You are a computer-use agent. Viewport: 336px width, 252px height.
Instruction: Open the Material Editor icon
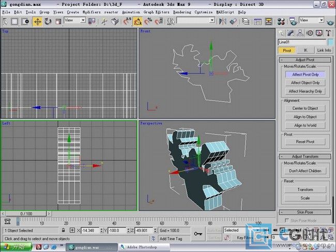[281, 22]
